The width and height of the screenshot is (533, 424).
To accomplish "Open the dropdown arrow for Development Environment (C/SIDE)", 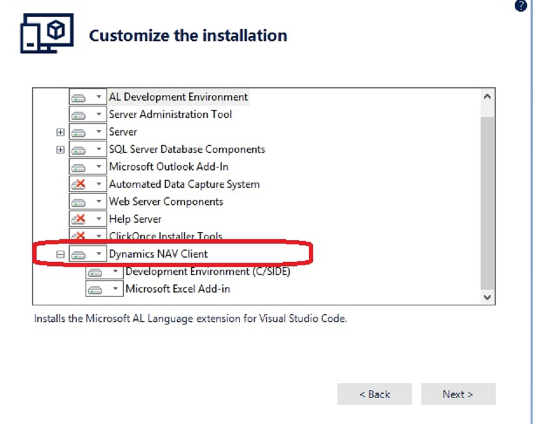I will (x=115, y=271).
